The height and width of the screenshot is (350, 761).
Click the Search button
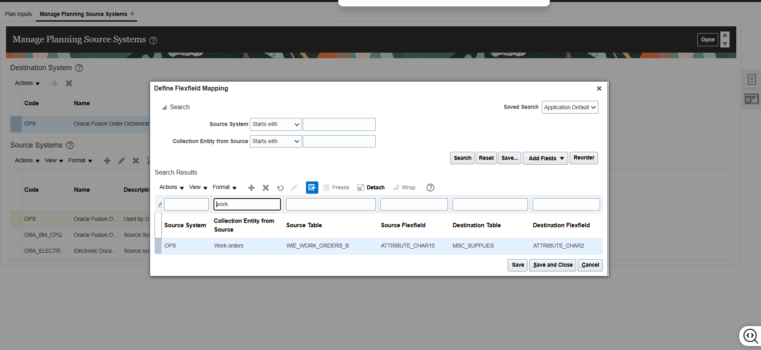tap(462, 158)
